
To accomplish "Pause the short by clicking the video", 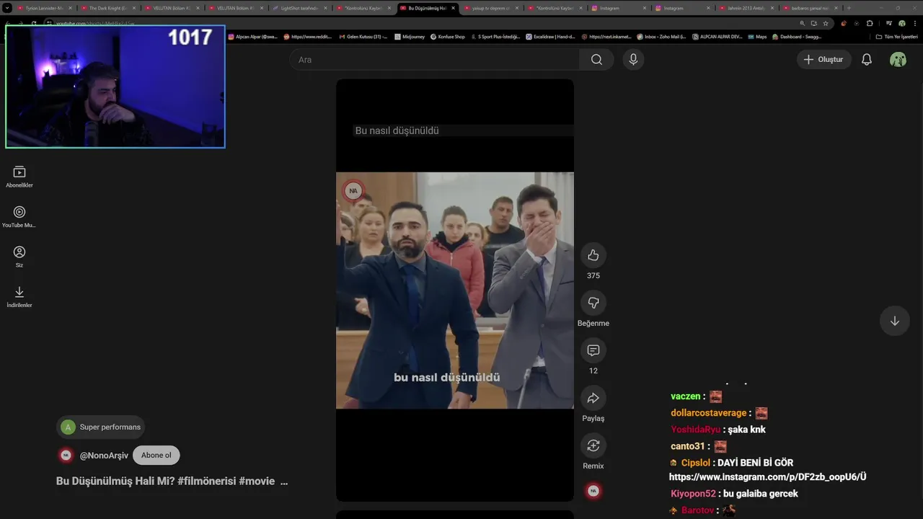I will click(x=455, y=290).
